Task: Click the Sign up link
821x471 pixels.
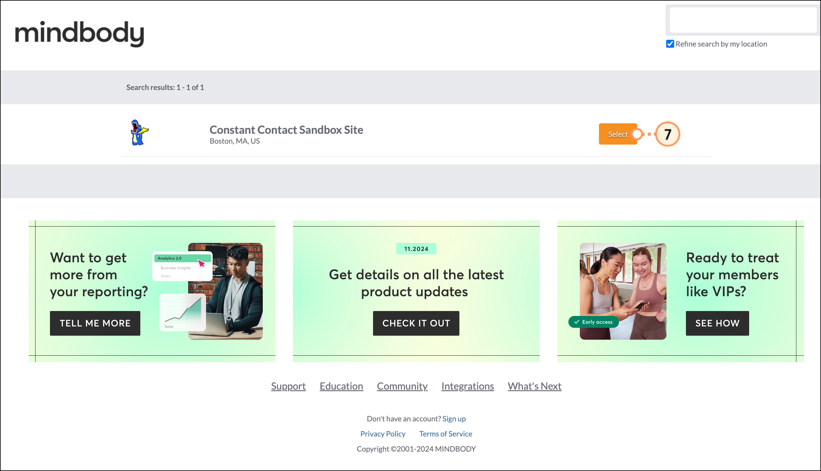Action: pos(454,419)
